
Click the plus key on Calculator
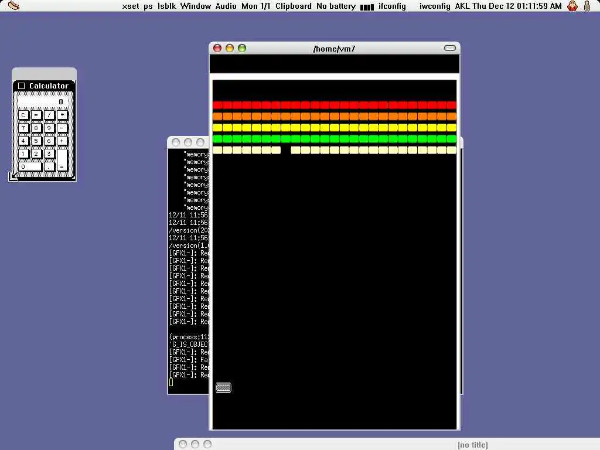(x=62, y=141)
